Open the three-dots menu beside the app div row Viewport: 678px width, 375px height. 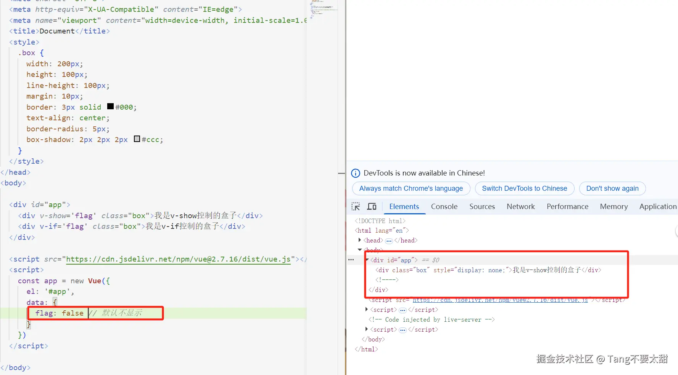351,260
